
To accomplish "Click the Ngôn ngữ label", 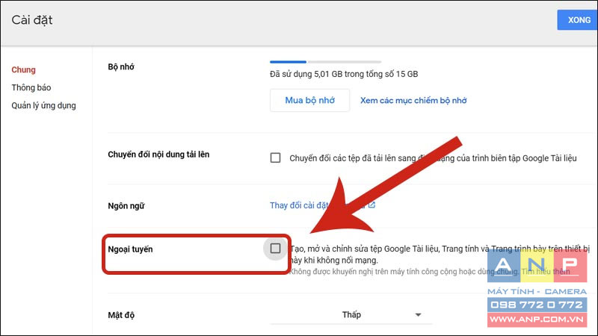I will [x=126, y=206].
